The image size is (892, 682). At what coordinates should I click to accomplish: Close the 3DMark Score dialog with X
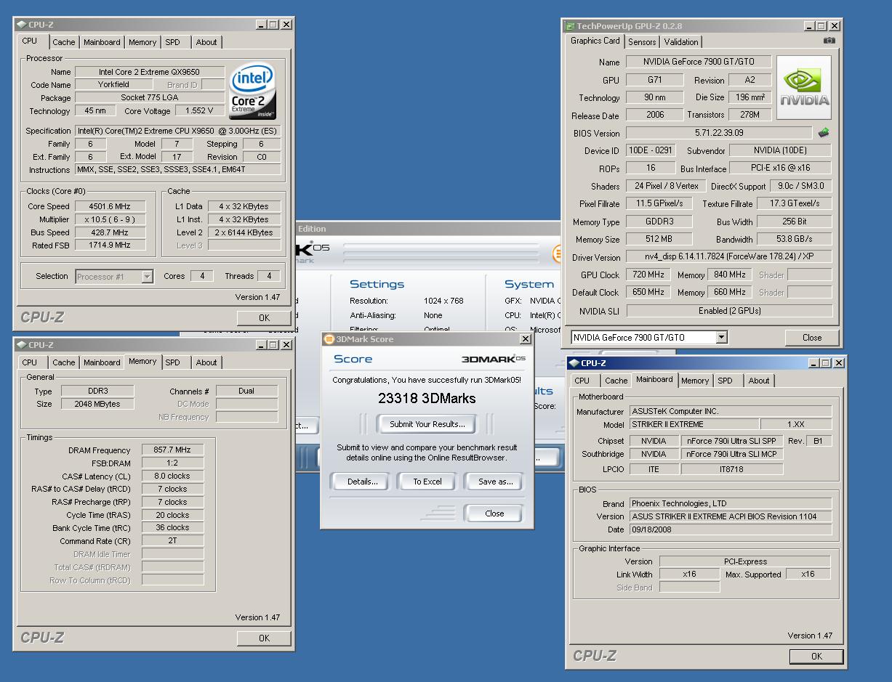click(526, 339)
